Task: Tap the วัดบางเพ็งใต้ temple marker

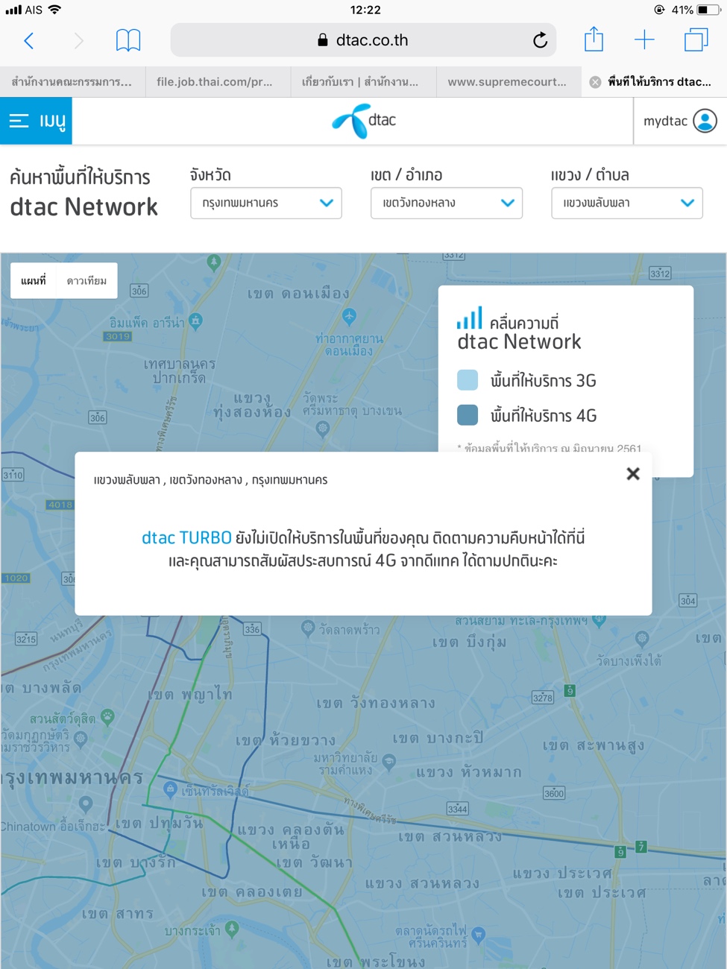Action: pos(642,639)
